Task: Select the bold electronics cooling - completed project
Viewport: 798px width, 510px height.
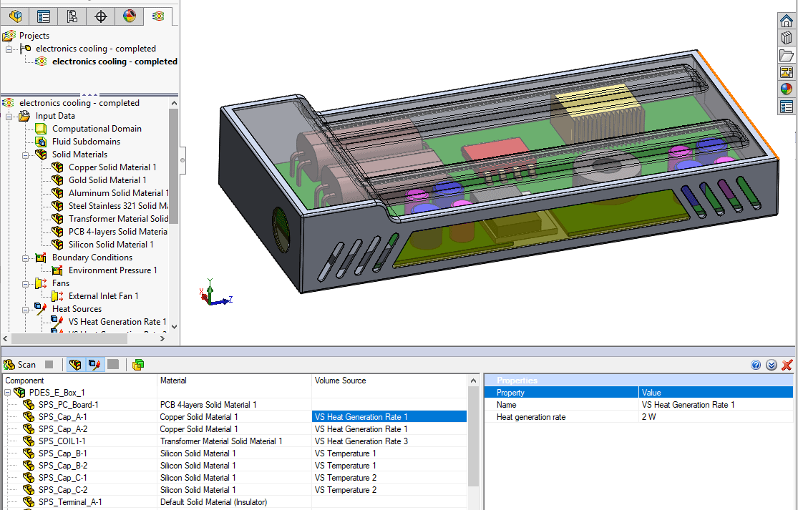Action: tap(115, 62)
